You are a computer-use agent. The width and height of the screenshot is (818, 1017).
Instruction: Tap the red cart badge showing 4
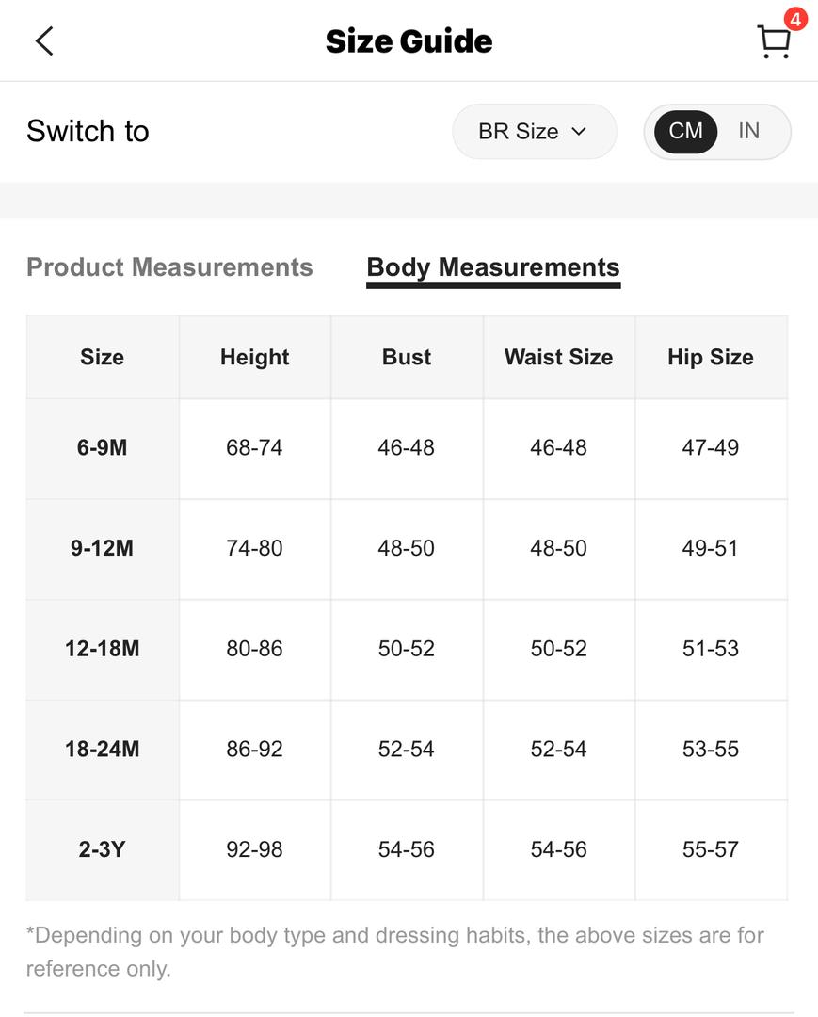click(795, 19)
